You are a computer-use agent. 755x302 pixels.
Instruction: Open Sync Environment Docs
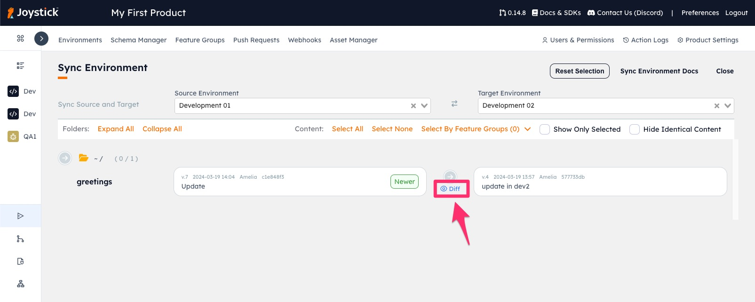659,71
